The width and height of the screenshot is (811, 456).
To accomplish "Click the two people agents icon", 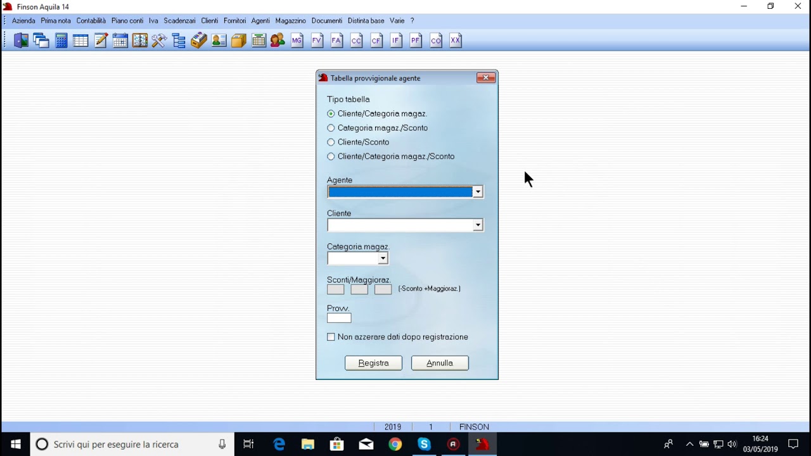I will point(278,41).
